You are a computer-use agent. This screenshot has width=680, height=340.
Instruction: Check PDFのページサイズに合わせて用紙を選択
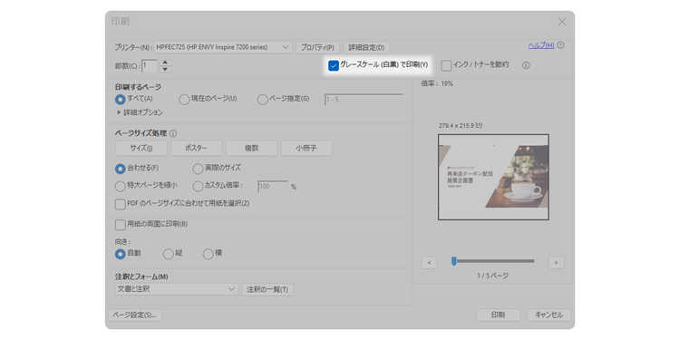click(120, 204)
